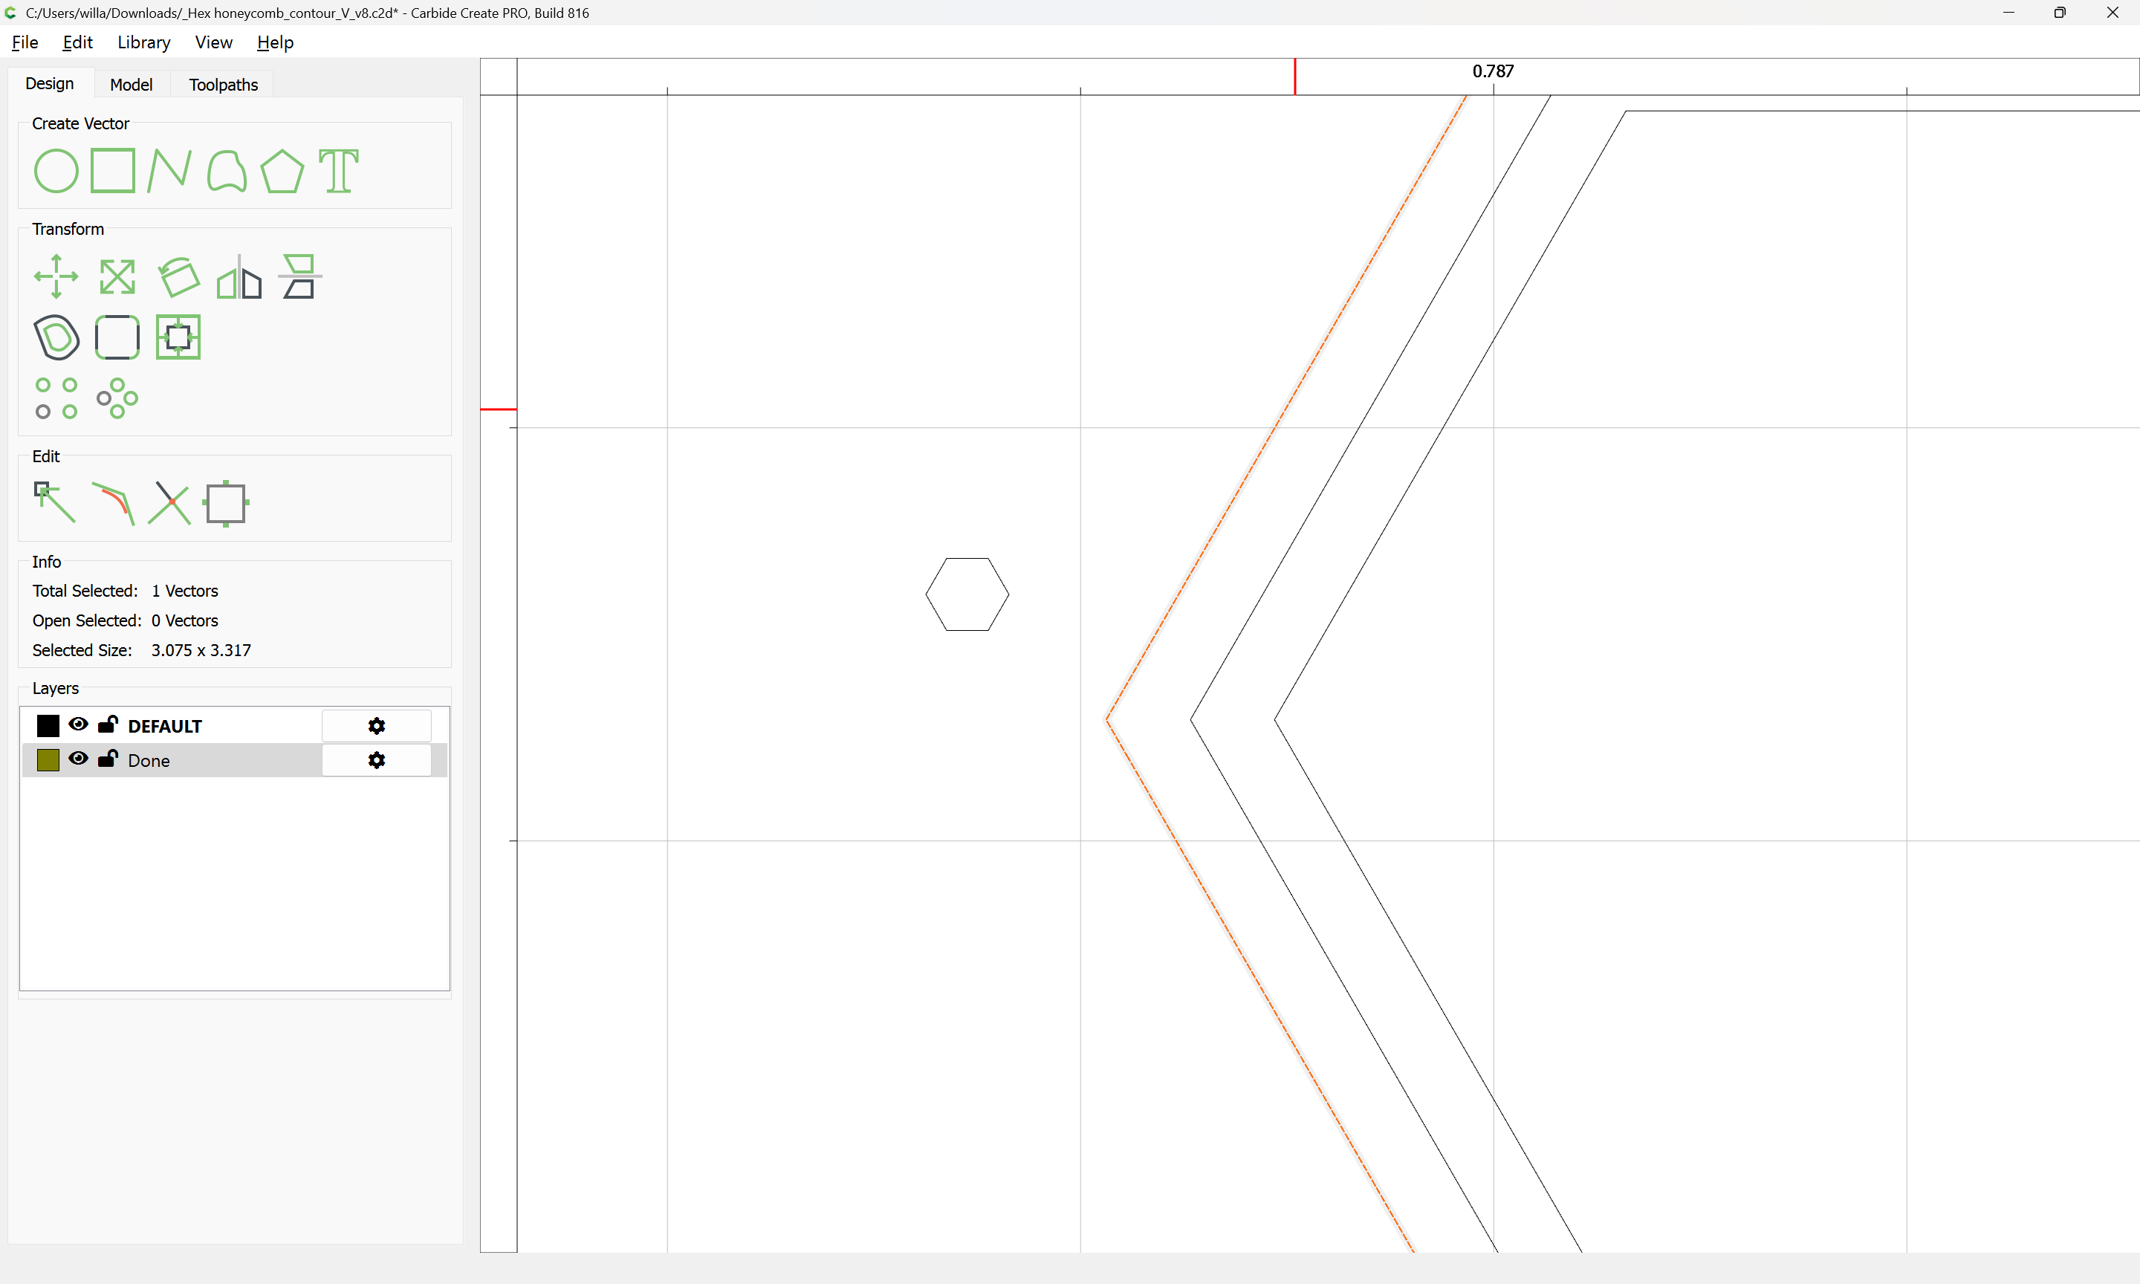Activate the scissors Trim intersection tool

pos(169,503)
